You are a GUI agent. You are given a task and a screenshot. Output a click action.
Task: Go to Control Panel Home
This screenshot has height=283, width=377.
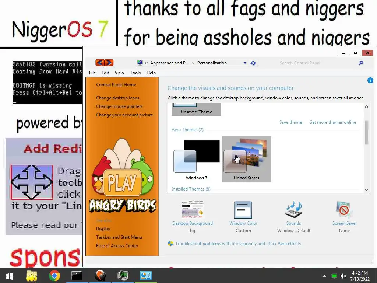pyautogui.click(x=116, y=85)
